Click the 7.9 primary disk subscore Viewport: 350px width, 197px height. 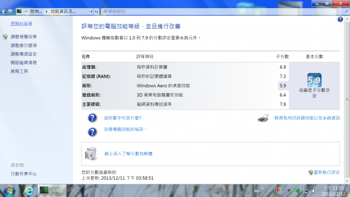click(x=283, y=105)
